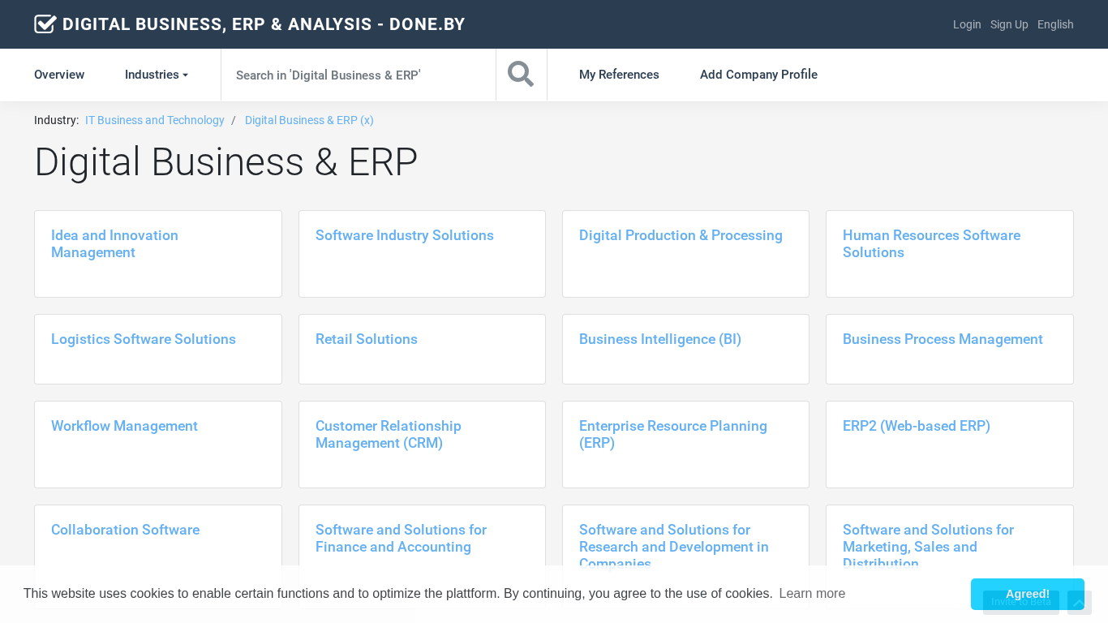Expand the Industries dropdown menu

pos(156,75)
